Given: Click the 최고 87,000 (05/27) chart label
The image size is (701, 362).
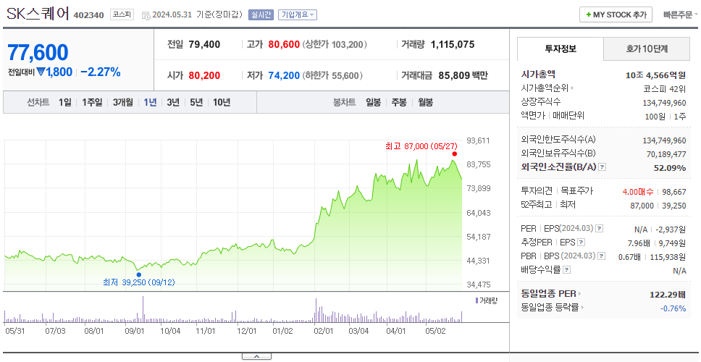Looking at the screenshot, I should click(421, 146).
